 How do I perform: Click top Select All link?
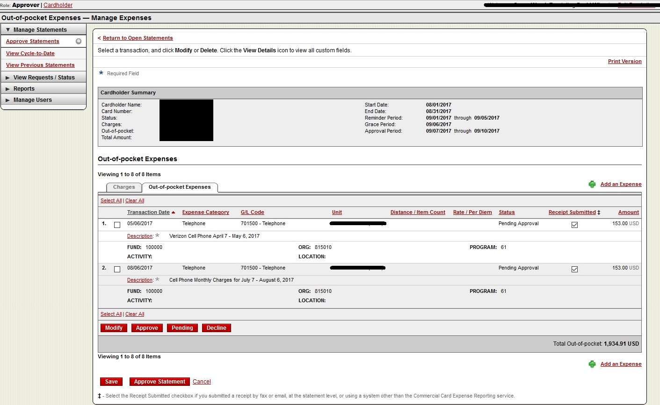111,200
